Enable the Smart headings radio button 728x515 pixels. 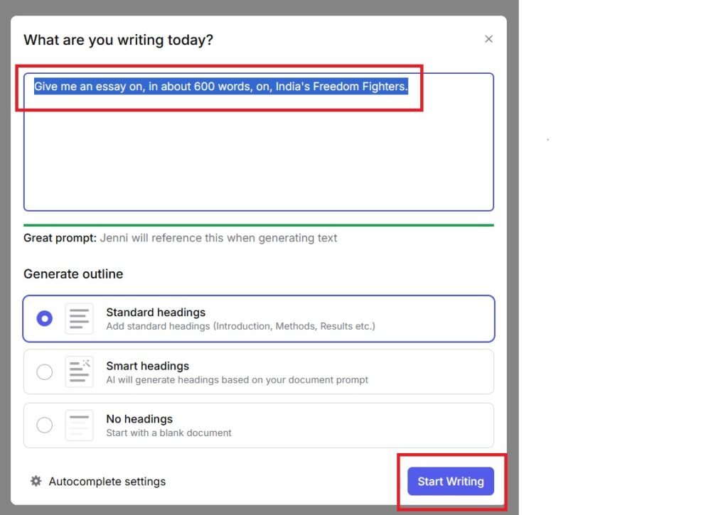click(x=44, y=372)
